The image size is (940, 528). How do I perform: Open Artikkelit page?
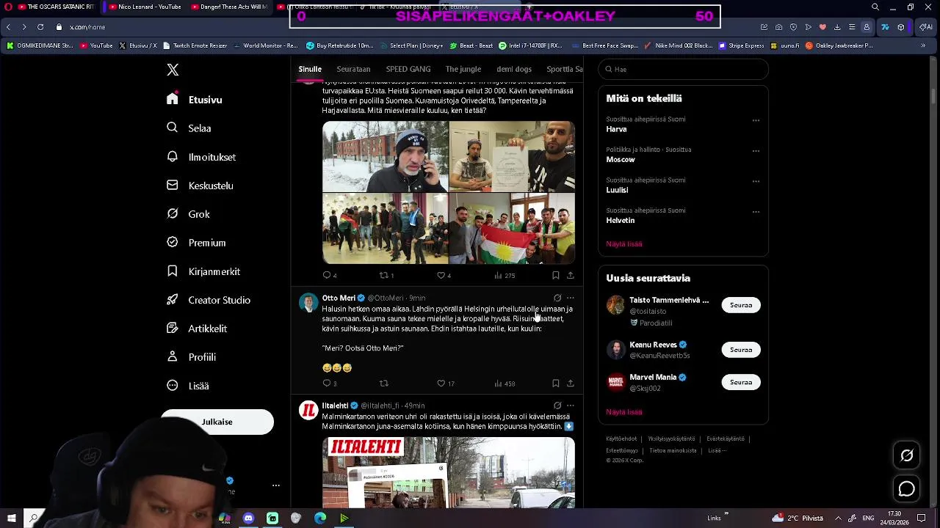(x=197, y=329)
